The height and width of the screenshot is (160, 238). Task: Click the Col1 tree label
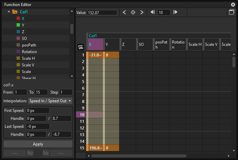[x=24, y=12]
